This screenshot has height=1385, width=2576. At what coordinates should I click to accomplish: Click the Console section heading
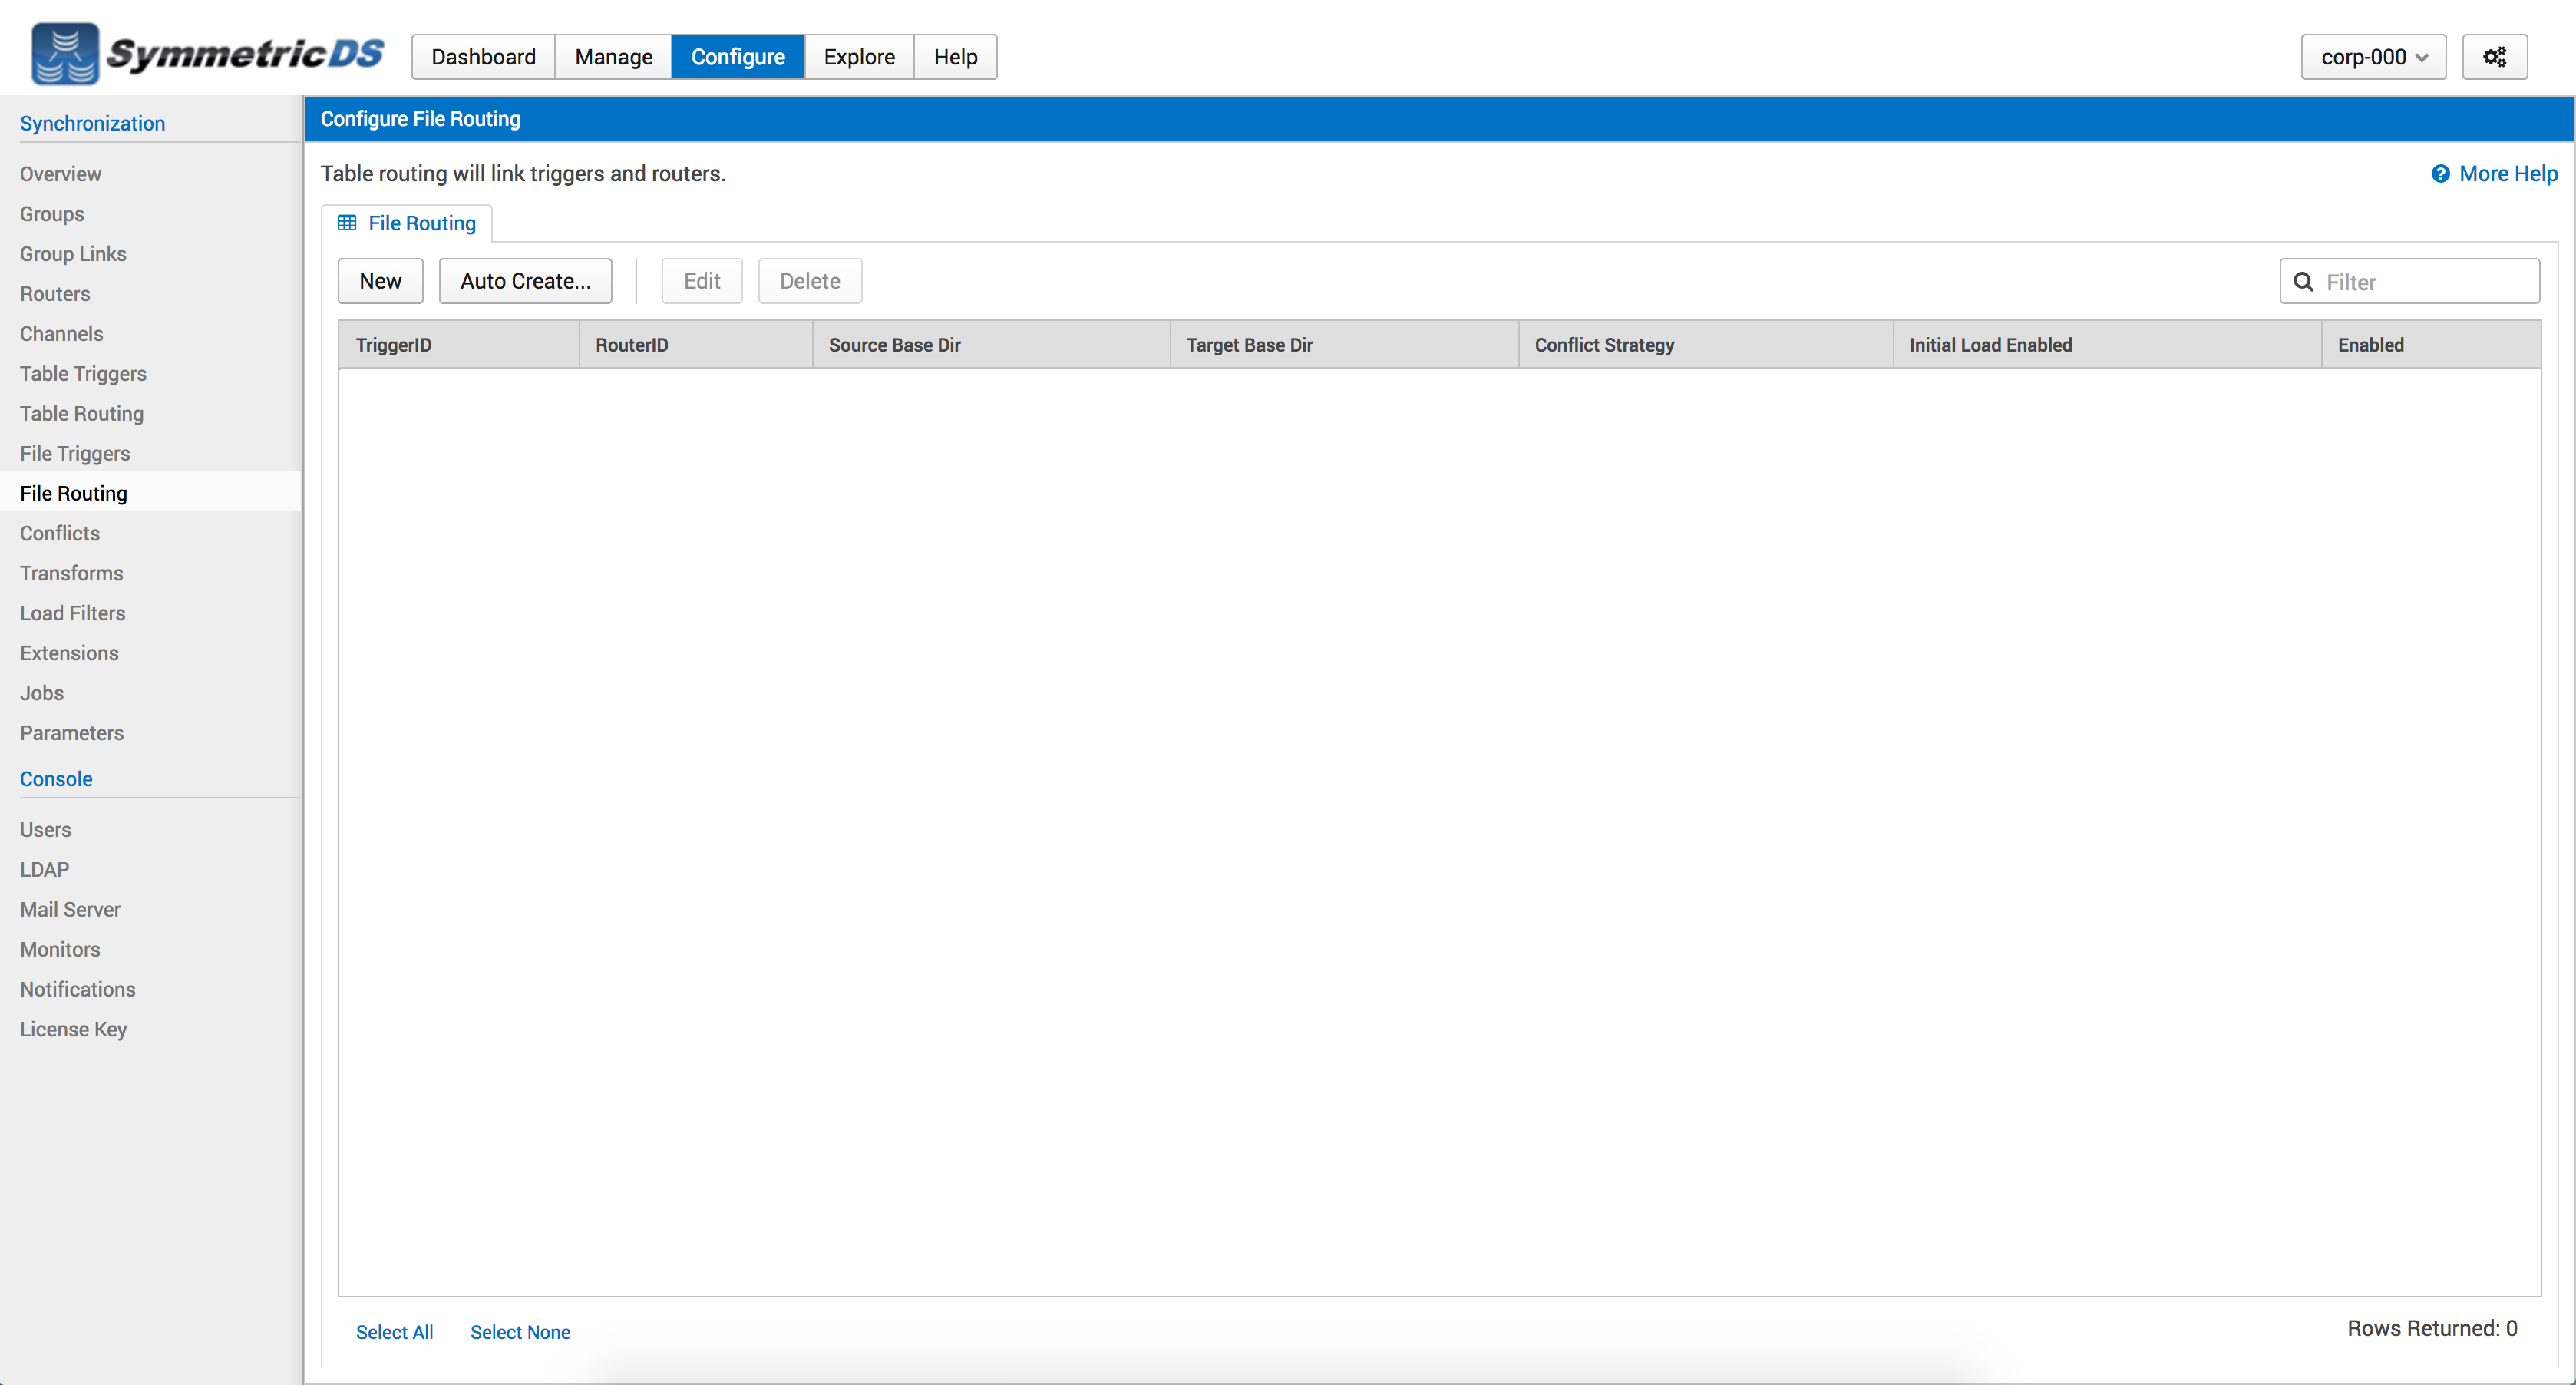[56, 779]
